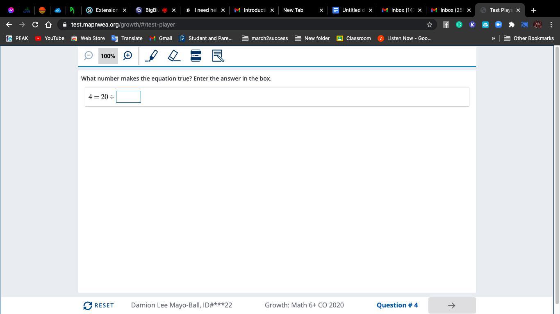
Task: Open the notepad tool
Action: (218, 56)
